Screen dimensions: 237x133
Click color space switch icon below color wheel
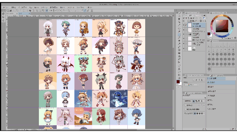(236, 38)
